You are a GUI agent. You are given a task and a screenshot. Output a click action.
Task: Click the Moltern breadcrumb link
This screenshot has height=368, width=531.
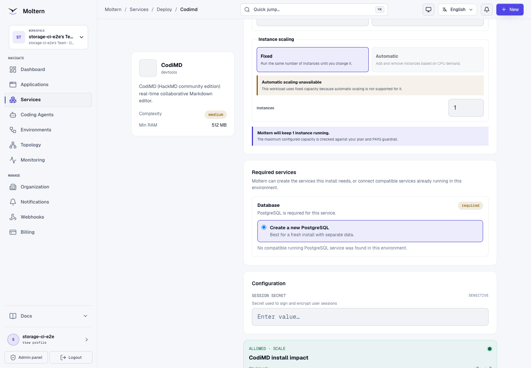(113, 10)
